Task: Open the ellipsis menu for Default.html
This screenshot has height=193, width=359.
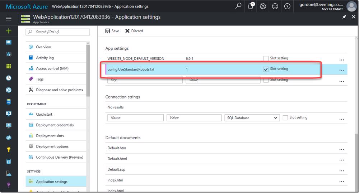Action: click(x=342, y=160)
